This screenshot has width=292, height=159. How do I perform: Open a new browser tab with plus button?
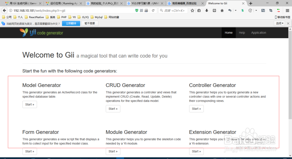(251, 3)
